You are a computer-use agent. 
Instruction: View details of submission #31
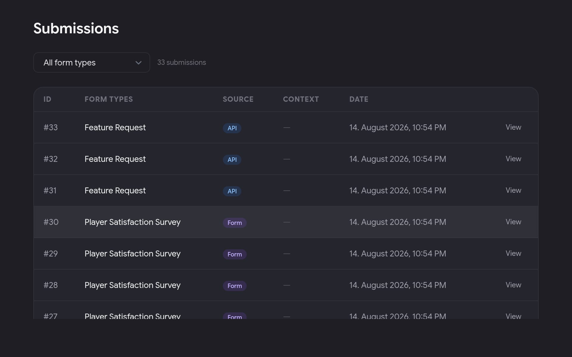pos(513,190)
